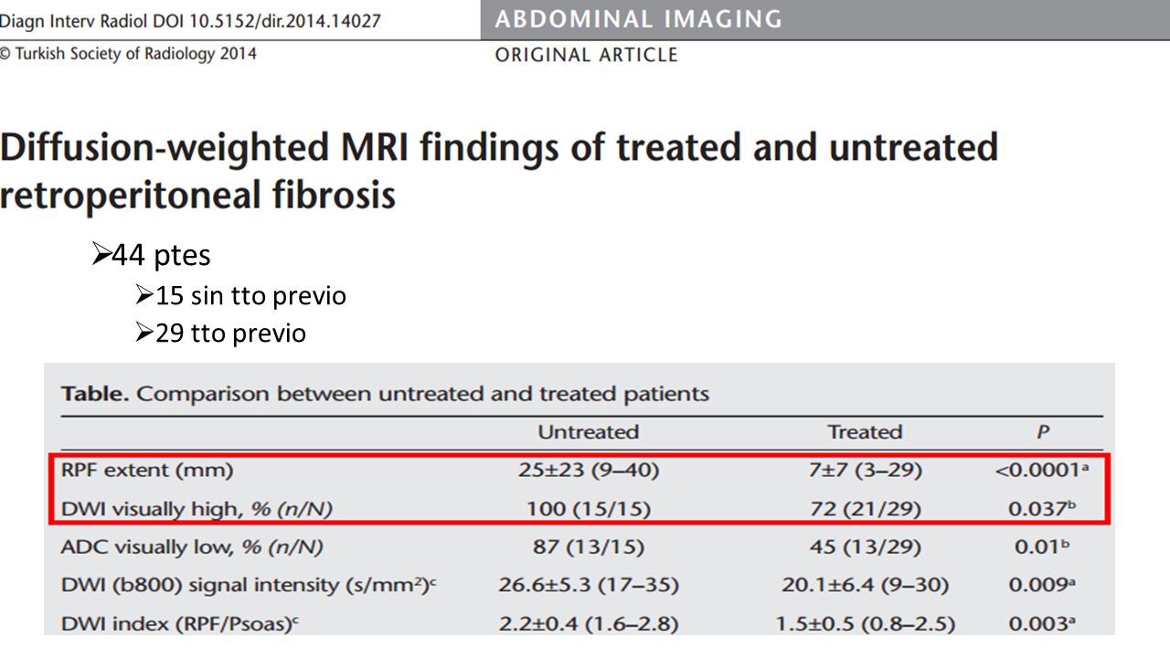Screen dimensions: 1170x658
Task: Click the arrow bullet before 44 ptes
Action: point(101,254)
